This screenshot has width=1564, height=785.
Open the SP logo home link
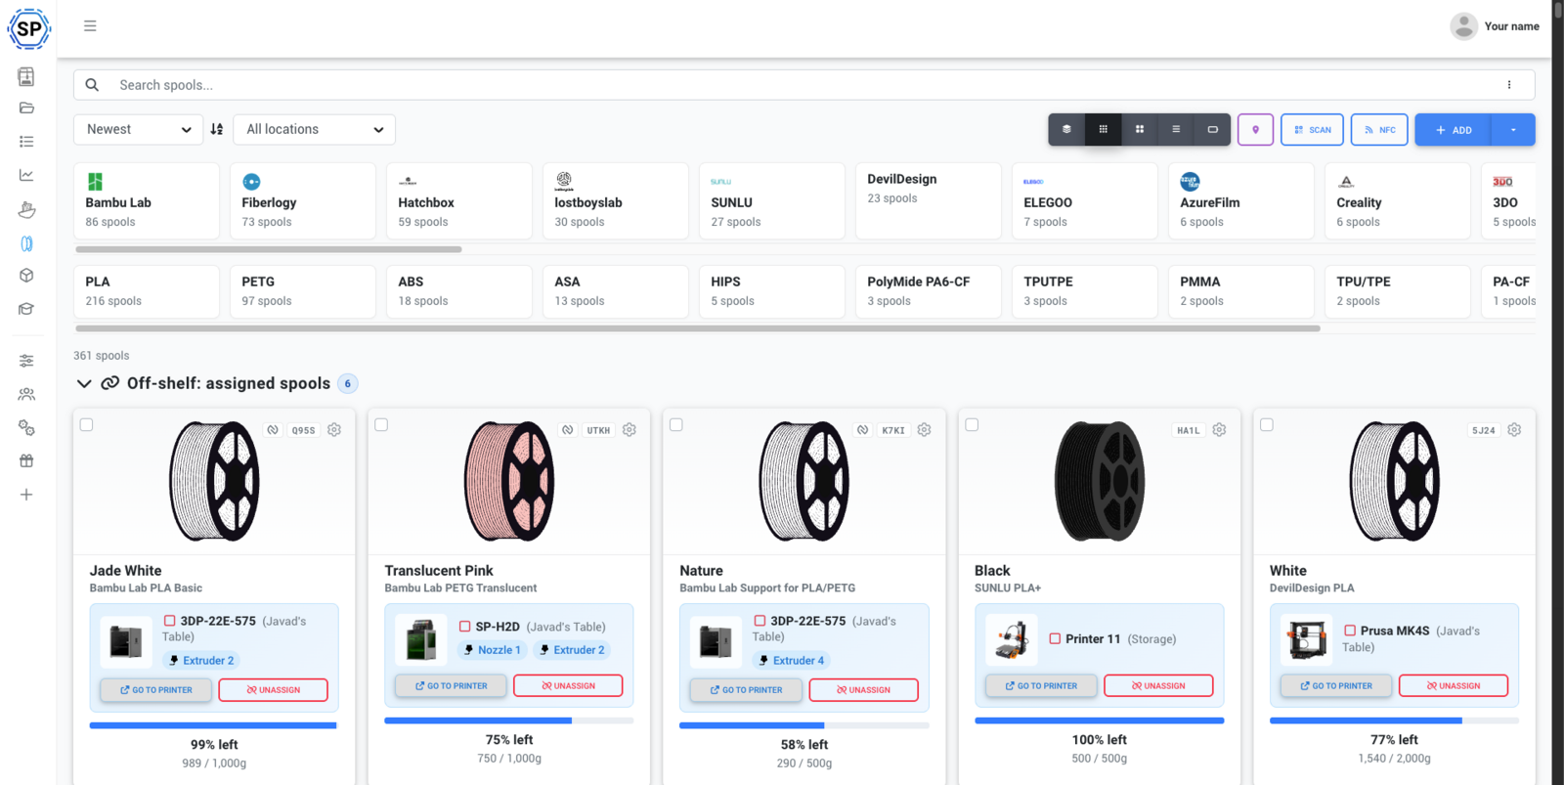point(28,28)
